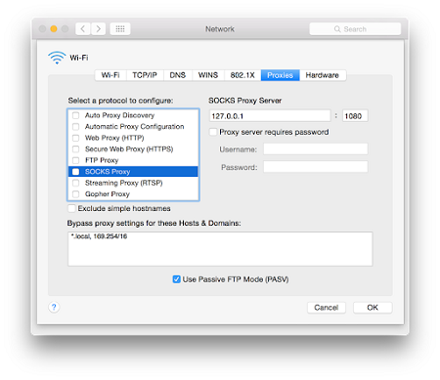The image size is (440, 380).
Task: Select the Proxies tab
Action: (x=281, y=75)
